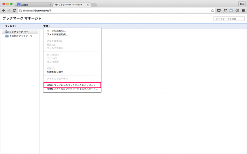Click the ブックマークを検索 search field
Screen dimensions: 247x154
(229, 19)
